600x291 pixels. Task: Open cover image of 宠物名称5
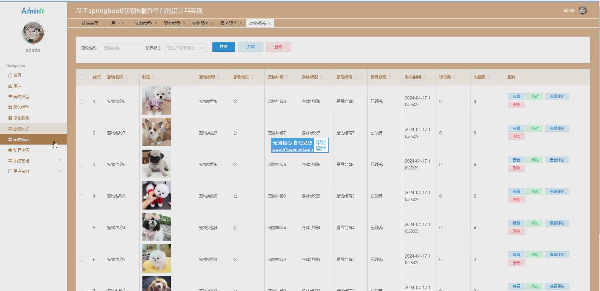pyautogui.click(x=157, y=195)
